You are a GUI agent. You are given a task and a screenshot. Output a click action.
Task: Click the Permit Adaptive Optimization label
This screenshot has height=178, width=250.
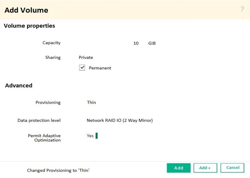tap(44, 138)
